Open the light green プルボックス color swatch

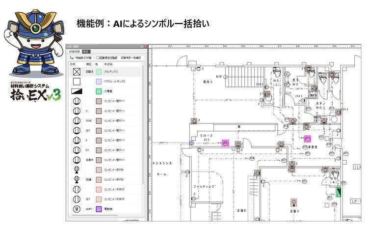(99, 72)
